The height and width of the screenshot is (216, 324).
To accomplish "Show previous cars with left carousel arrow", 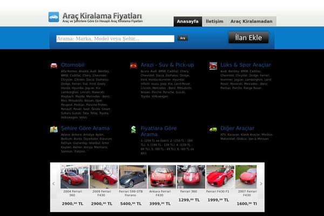I will tap(53, 184).
